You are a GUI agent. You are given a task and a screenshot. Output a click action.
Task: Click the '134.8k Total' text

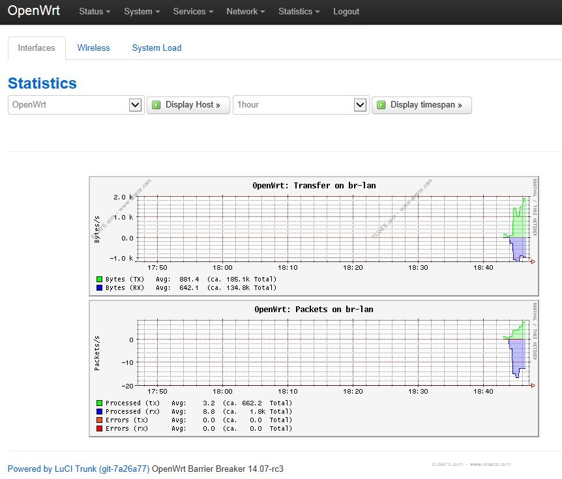coord(251,287)
